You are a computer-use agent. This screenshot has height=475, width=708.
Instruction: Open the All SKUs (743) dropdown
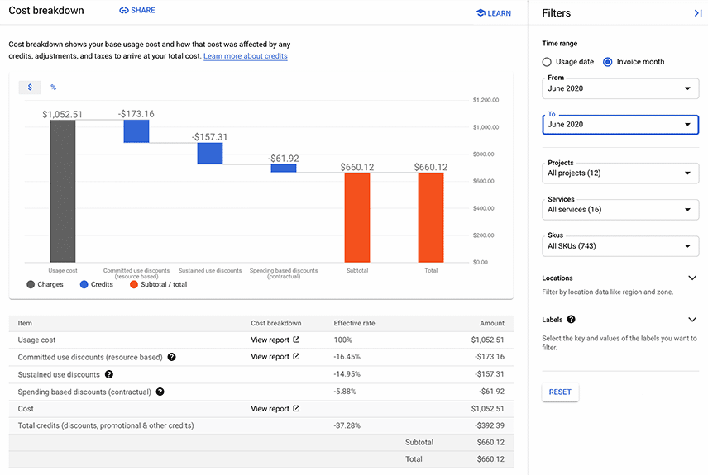(x=620, y=246)
